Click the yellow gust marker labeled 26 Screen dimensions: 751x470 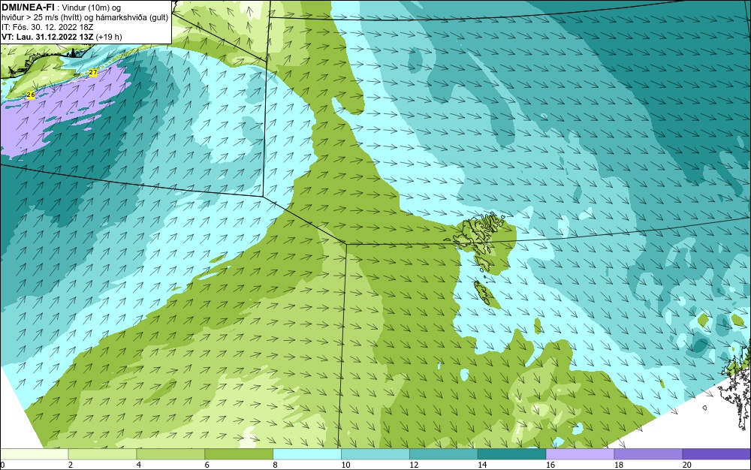click(x=31, y=95)
